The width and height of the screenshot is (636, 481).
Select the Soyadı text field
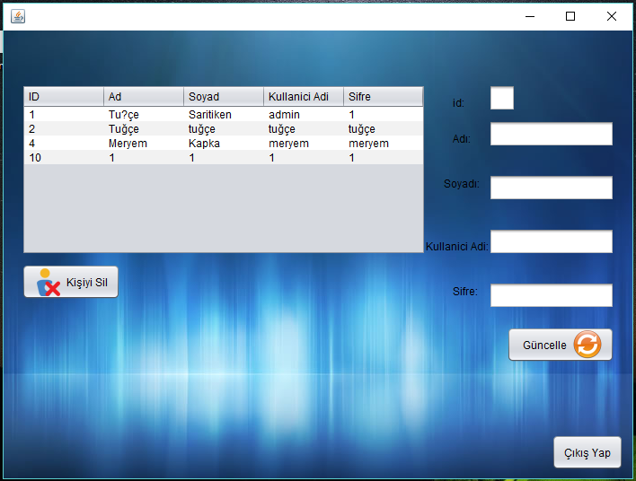tap(551, 188)
